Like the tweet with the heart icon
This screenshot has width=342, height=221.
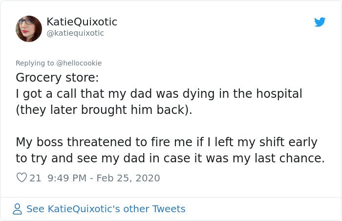[21, 177]
